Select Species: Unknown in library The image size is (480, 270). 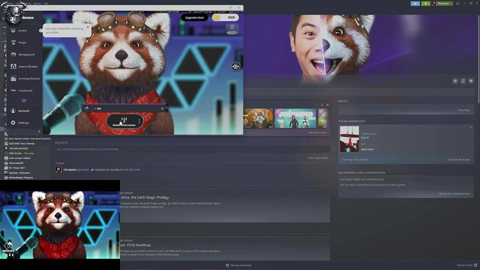(x=19, y=173)
